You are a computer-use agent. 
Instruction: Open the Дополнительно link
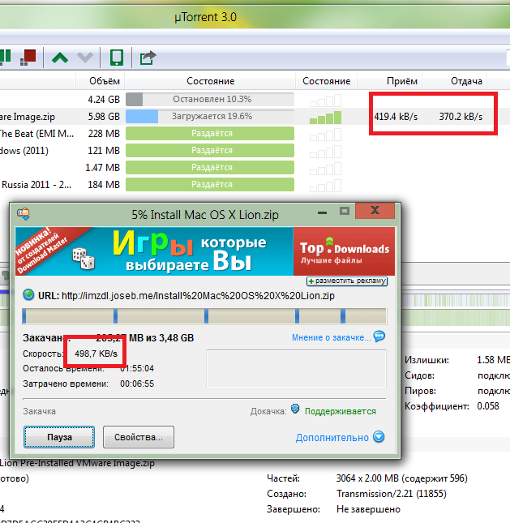point(332,437)
